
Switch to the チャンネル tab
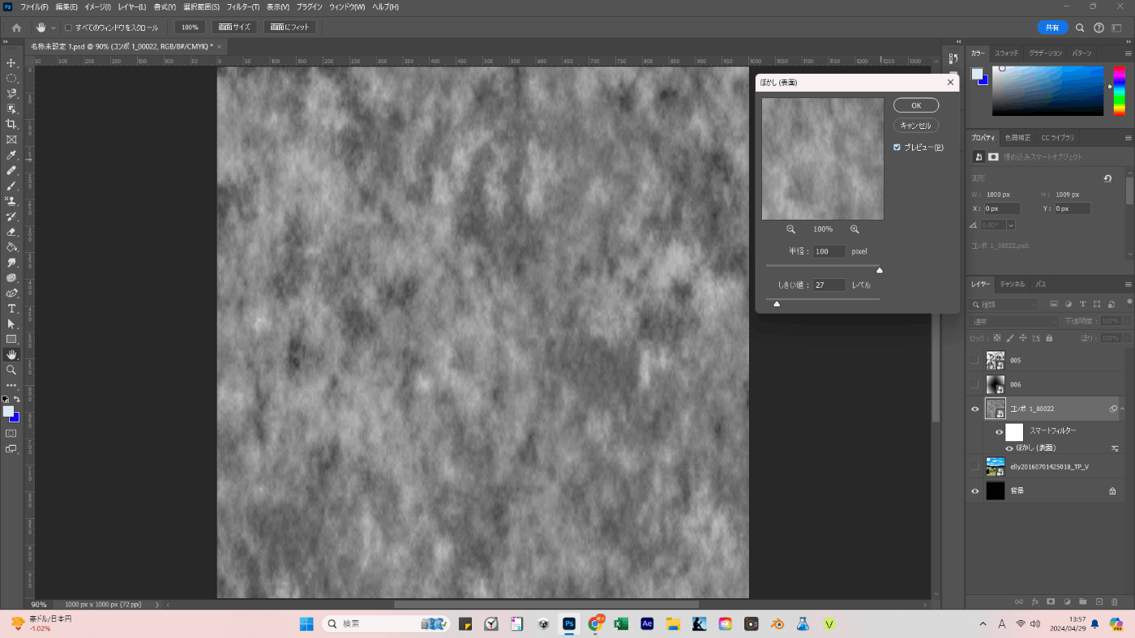[x=1011, y=285]
